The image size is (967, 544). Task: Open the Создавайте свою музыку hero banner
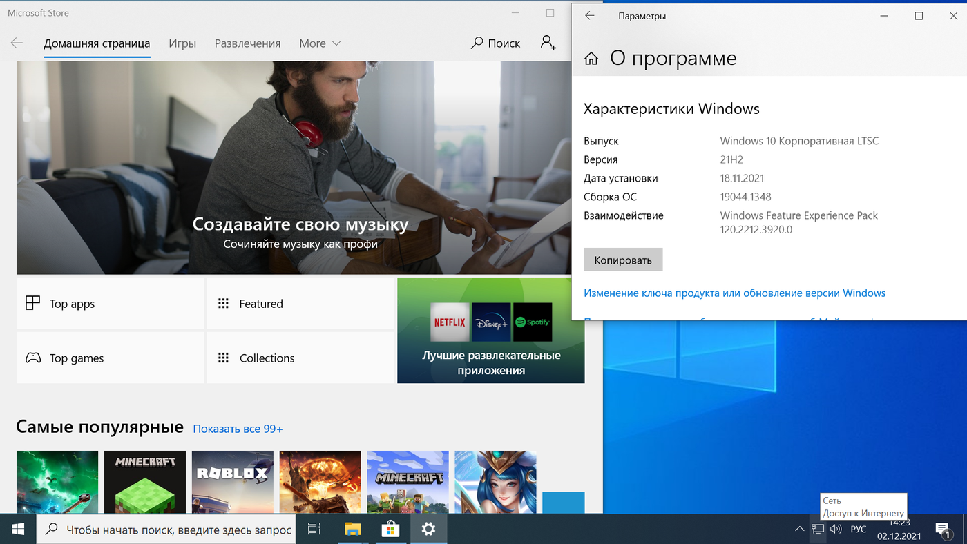point(300,168)
